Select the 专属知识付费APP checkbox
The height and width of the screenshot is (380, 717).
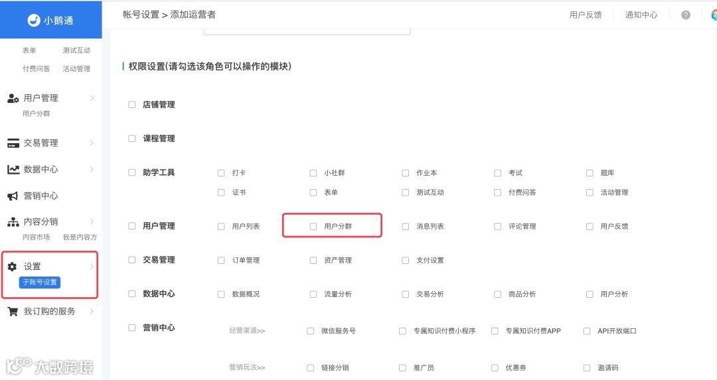495,331
